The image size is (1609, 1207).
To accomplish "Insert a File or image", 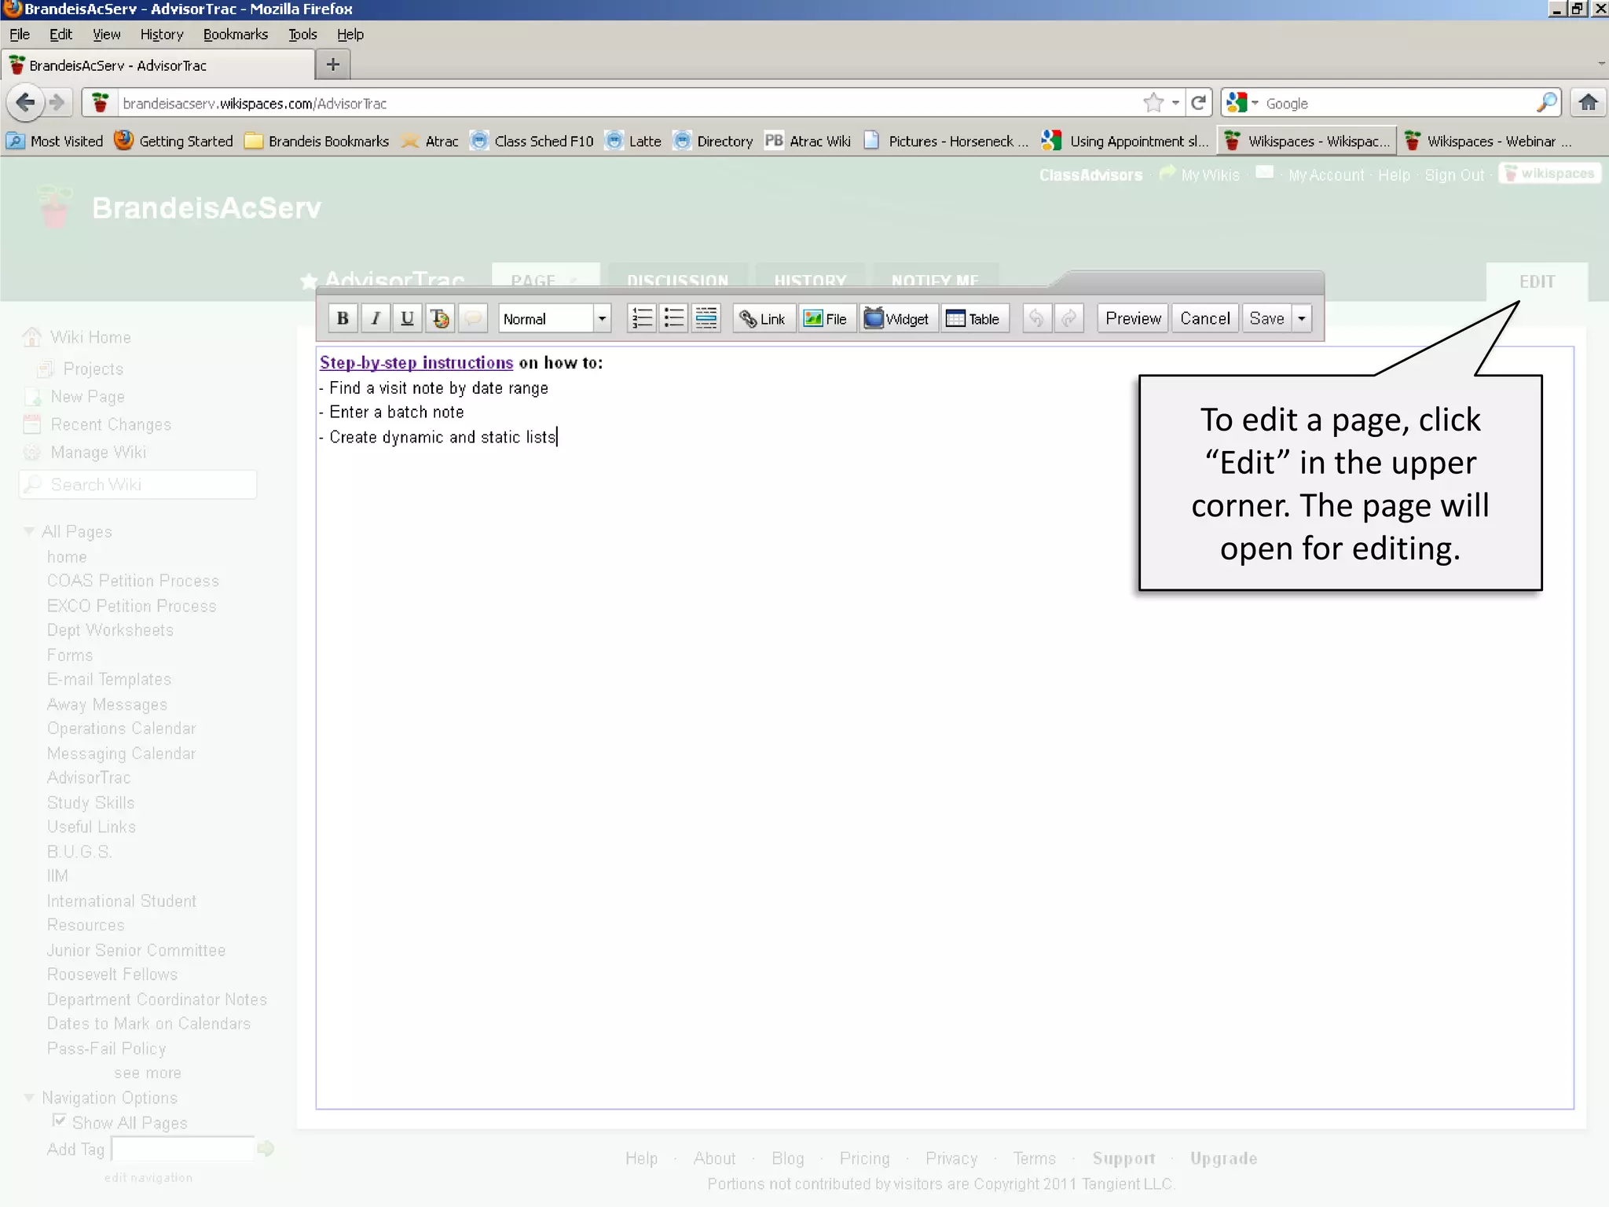I will tap(826, 318).
